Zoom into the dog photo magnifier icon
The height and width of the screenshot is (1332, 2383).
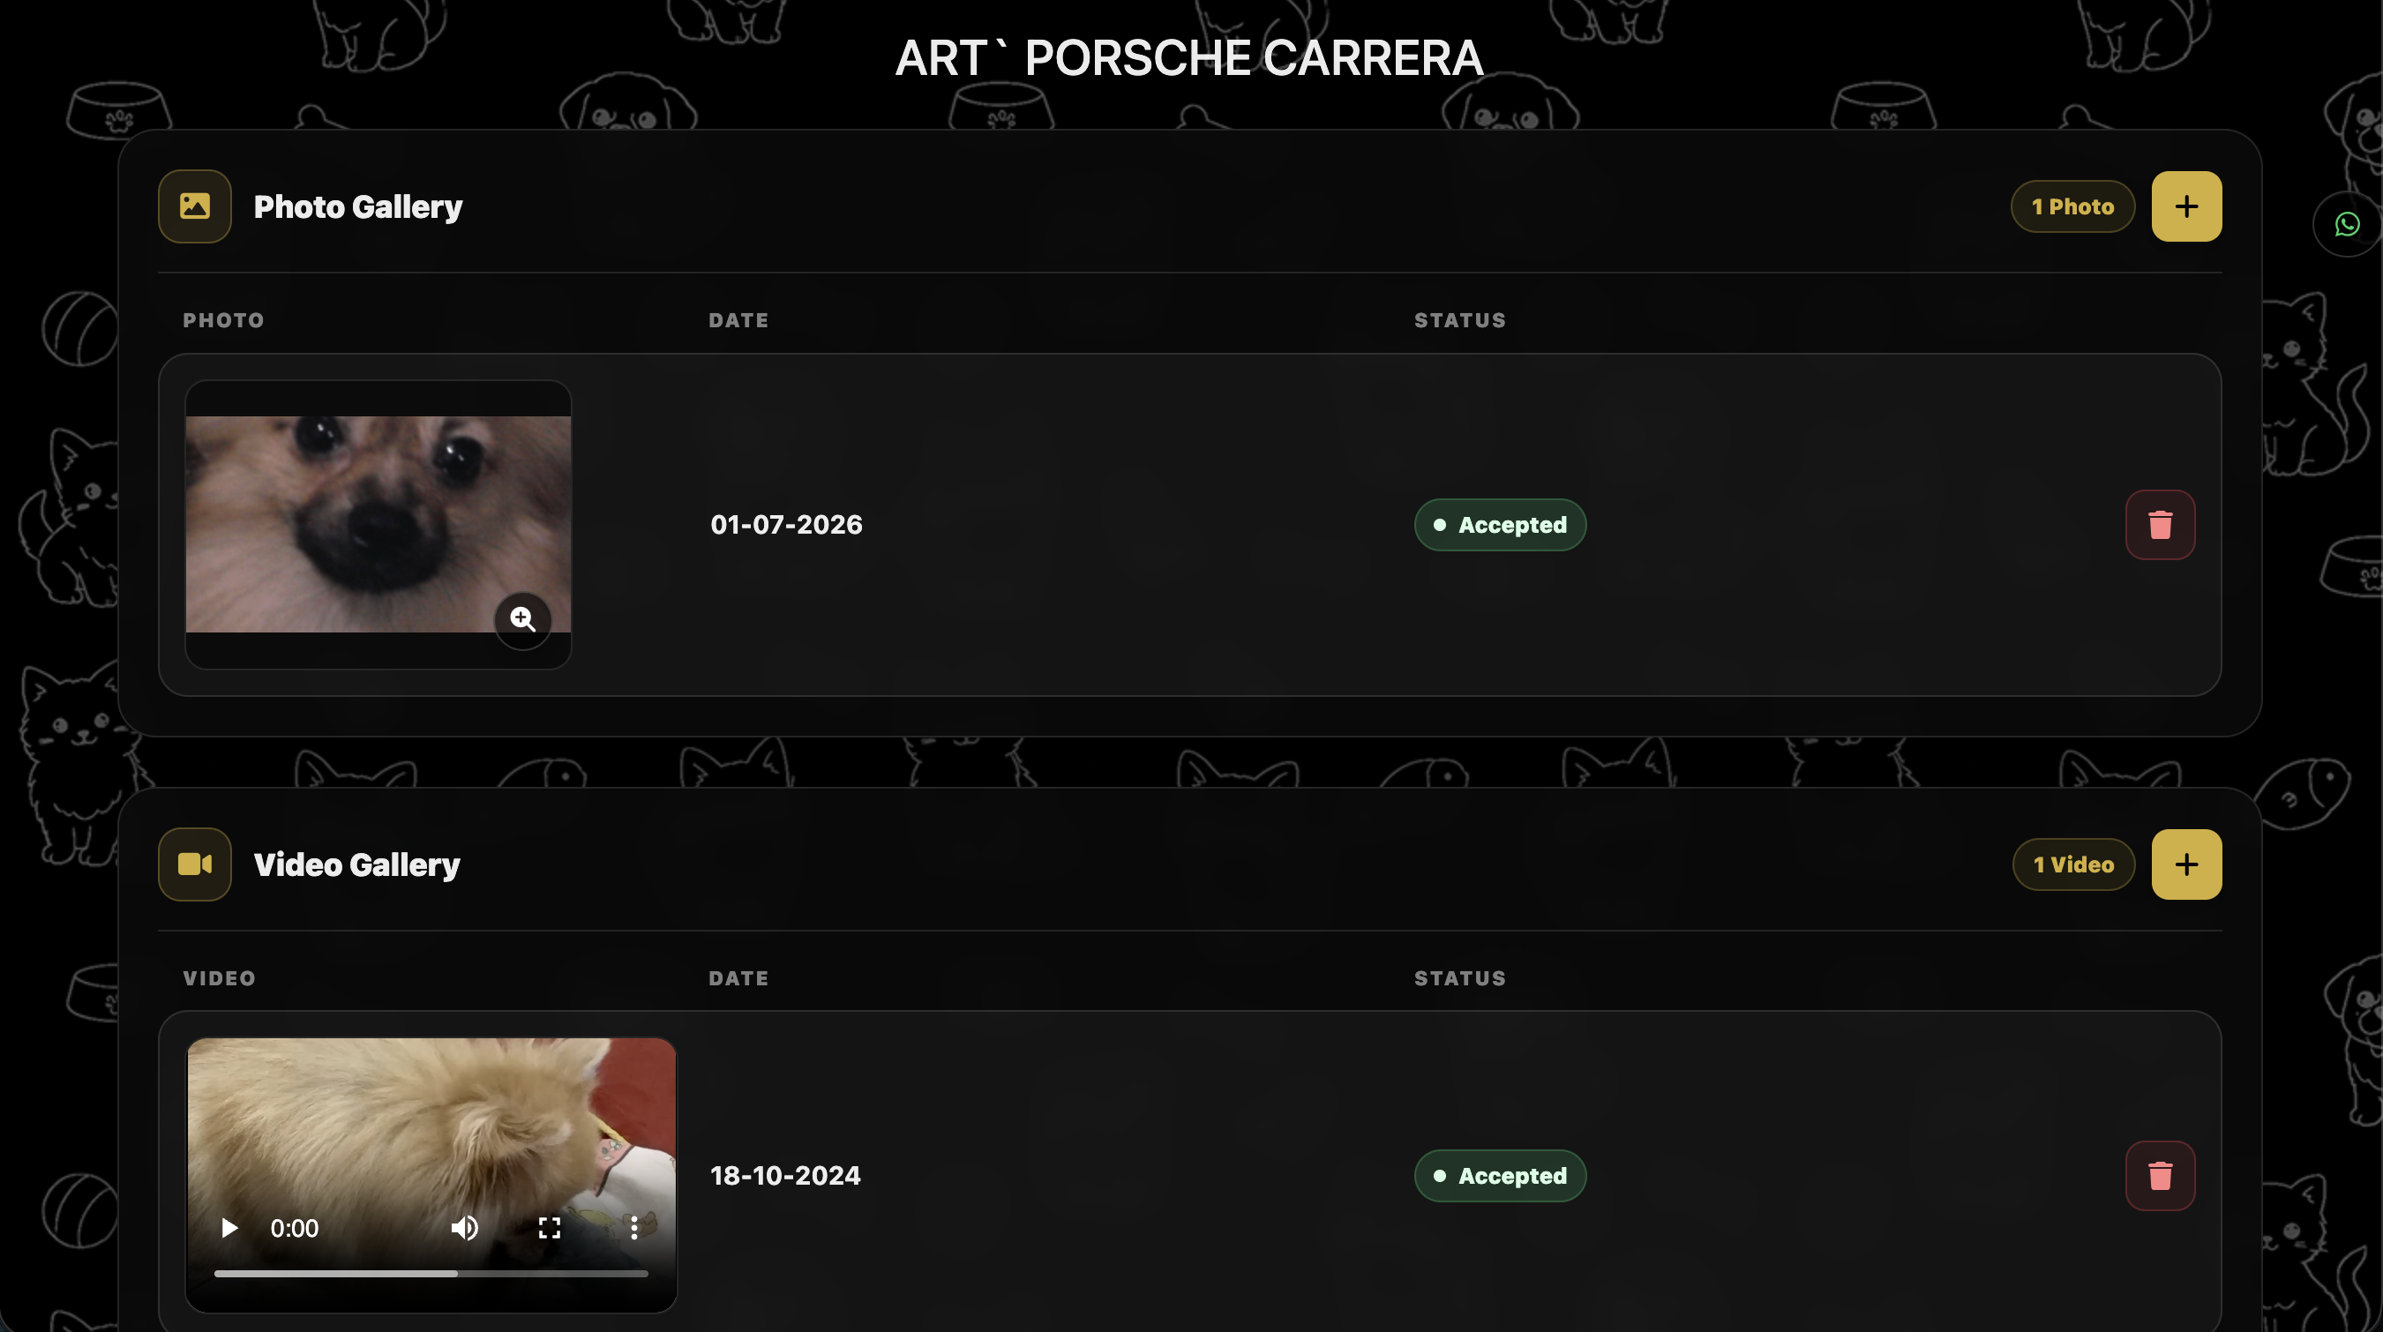(522, 620)
